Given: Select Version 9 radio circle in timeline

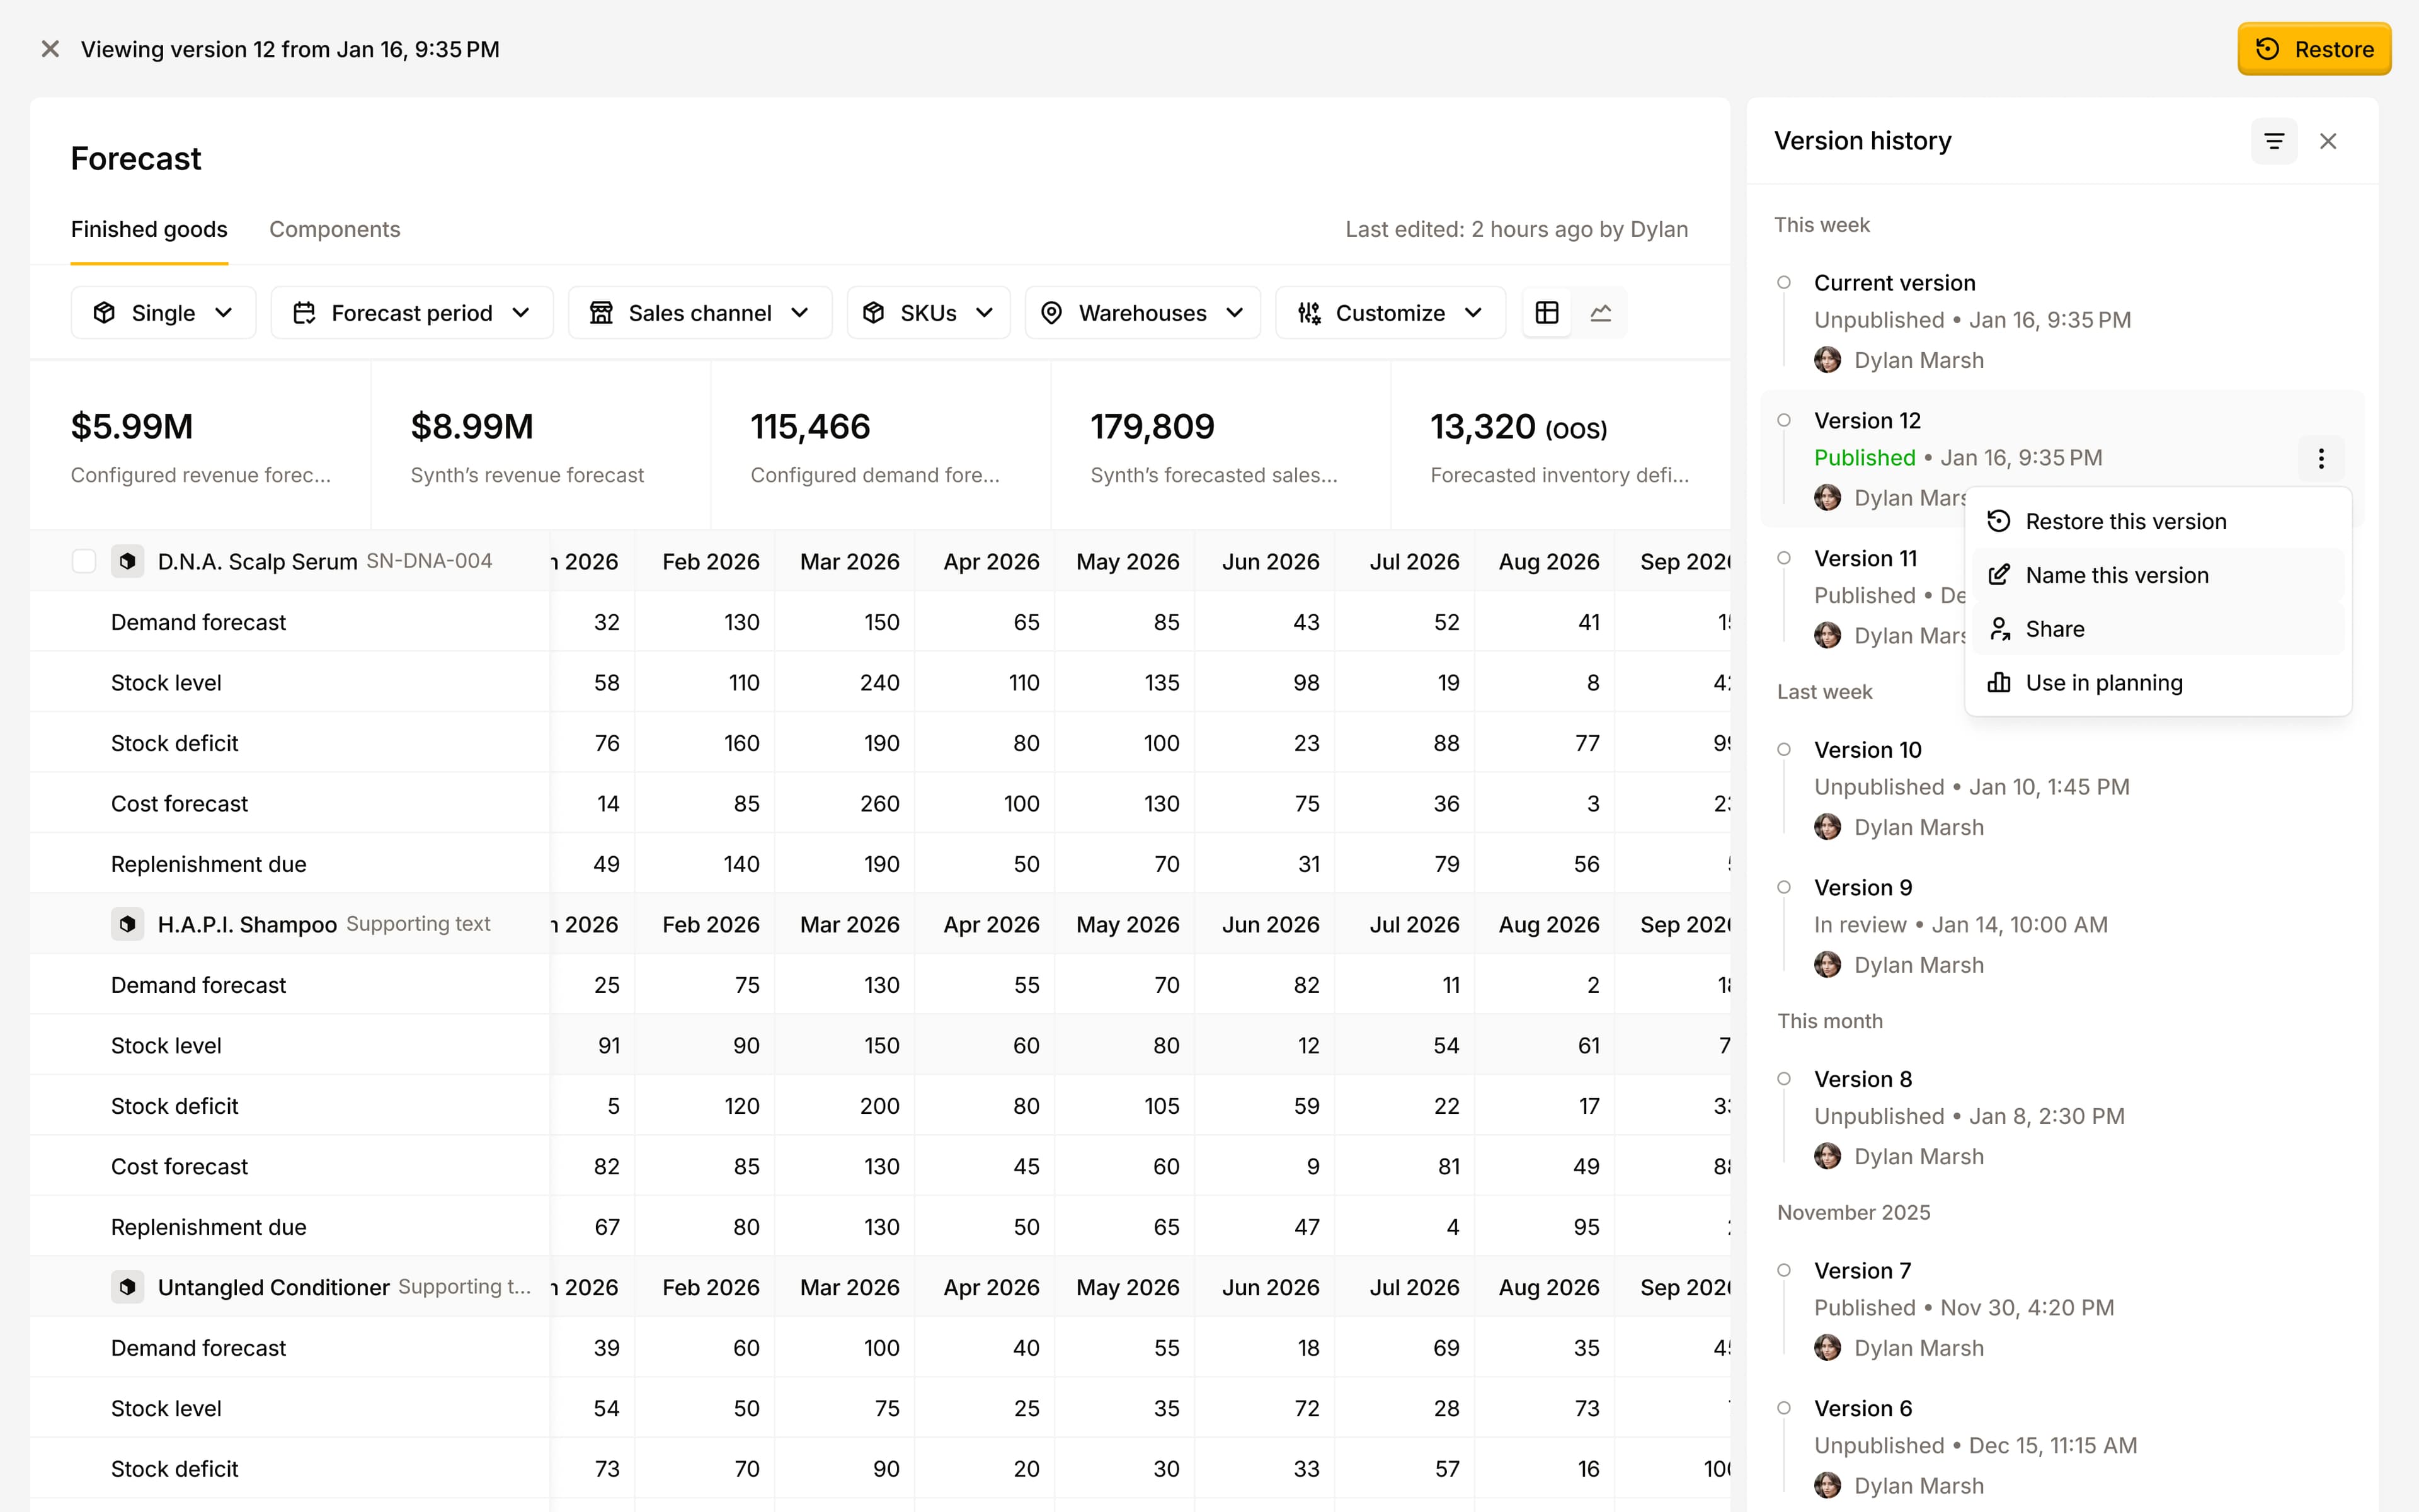Looking at the screenshot, I should click(x=1784, y=887).
